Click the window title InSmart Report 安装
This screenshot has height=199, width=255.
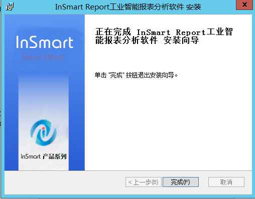(x=128, y=7)
